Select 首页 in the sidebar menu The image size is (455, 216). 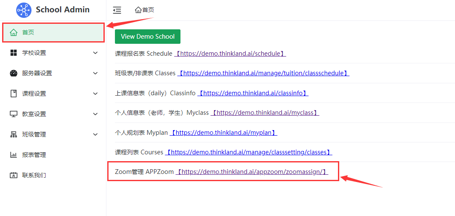(x=28, y=32)
